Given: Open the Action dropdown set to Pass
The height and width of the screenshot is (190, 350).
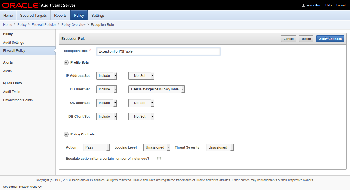Looking at the screenshot, I should coord(96,147).
